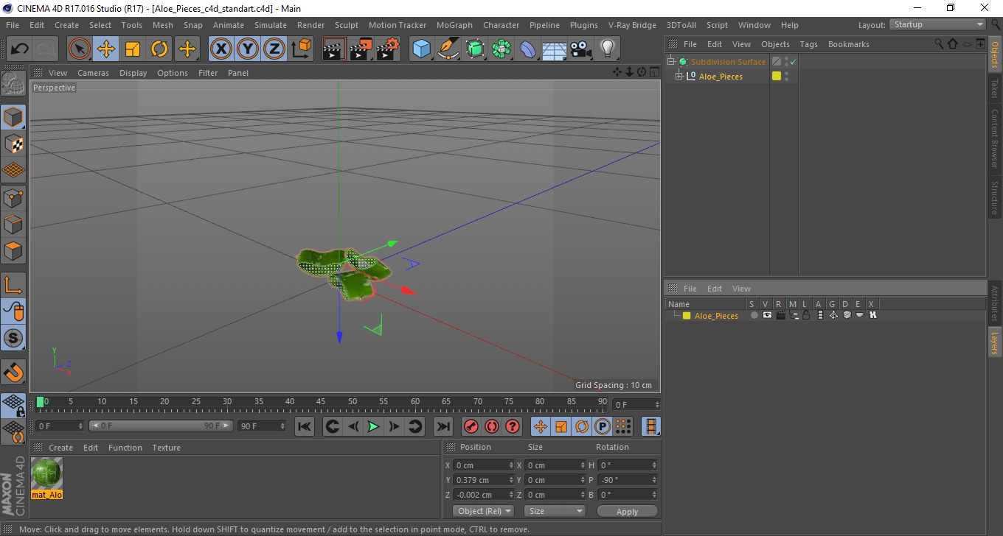Image resolution: width=1003 pixels, height=536 pixels.
Task: Switch to the Content Browser tab
Action: [x=994, y=138]
